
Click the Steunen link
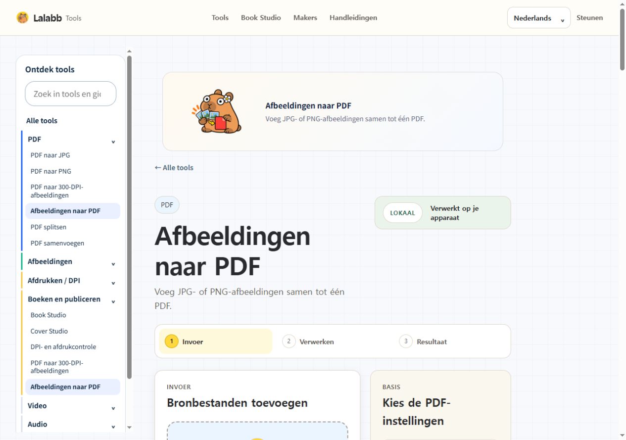pyautogui.click(x=590, y=18)
